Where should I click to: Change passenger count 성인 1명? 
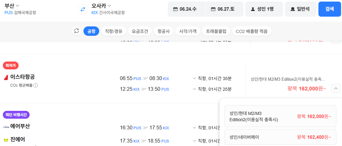264,9
